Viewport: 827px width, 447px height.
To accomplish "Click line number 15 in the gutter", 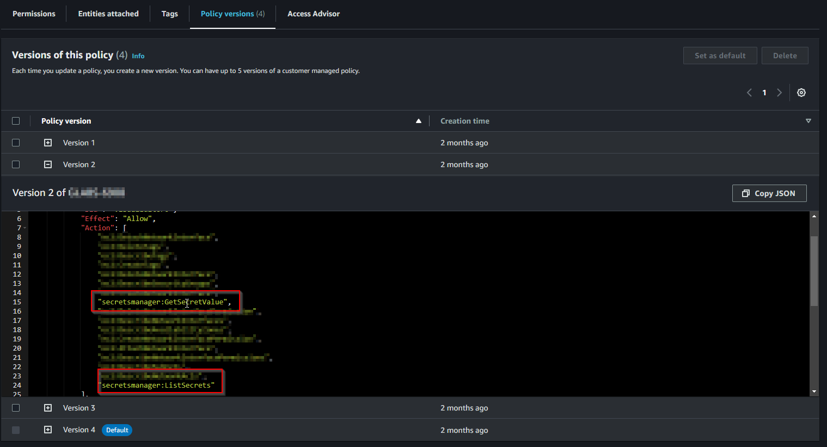I will click(17, 302).
